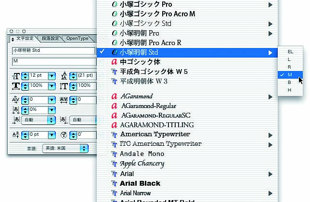This screenshot has width=310, height=202.
Task: Click the Type 1 icon of AGARAMOND-TITLING
Action: pos(115,125)
